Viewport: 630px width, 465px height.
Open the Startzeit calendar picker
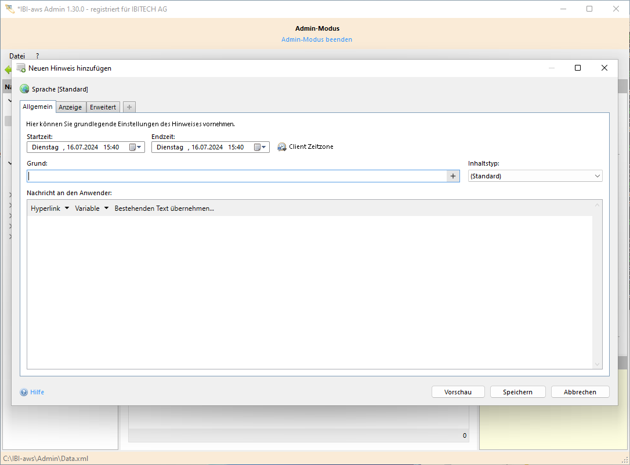point(135,147)
